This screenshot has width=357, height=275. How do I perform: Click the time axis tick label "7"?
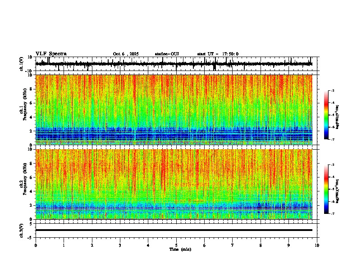pos(233,245)
